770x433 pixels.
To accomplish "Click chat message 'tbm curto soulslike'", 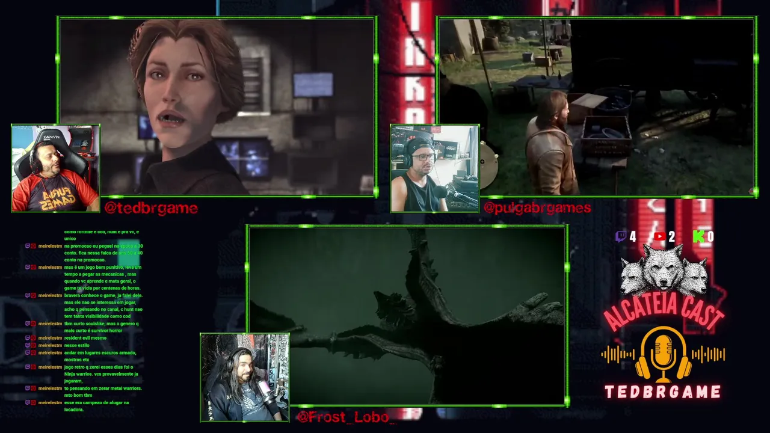I will [x=101, y=327].
